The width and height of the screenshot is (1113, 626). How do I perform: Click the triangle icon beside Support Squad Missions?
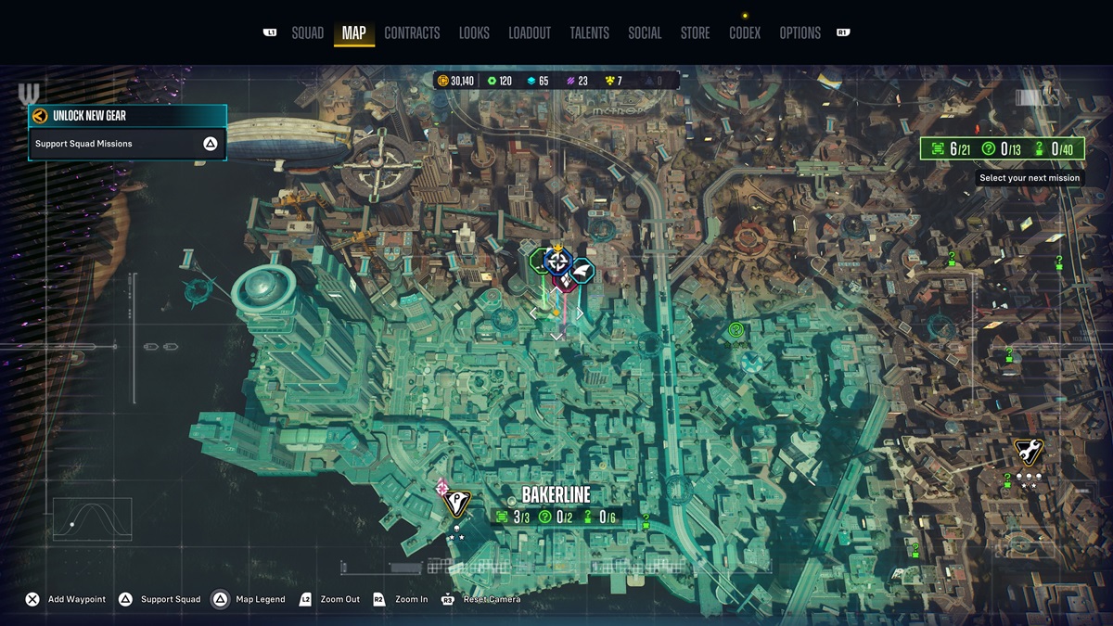[211, 144]
